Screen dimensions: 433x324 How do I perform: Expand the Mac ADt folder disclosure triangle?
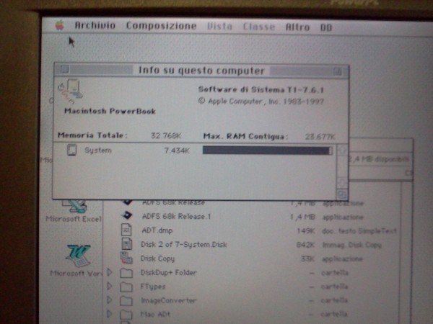pyautogui.click(x=110, y=314)
